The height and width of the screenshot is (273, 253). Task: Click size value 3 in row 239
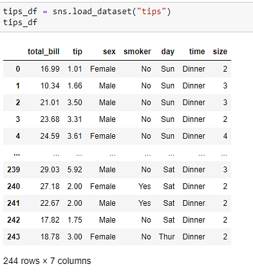(225, 170)
